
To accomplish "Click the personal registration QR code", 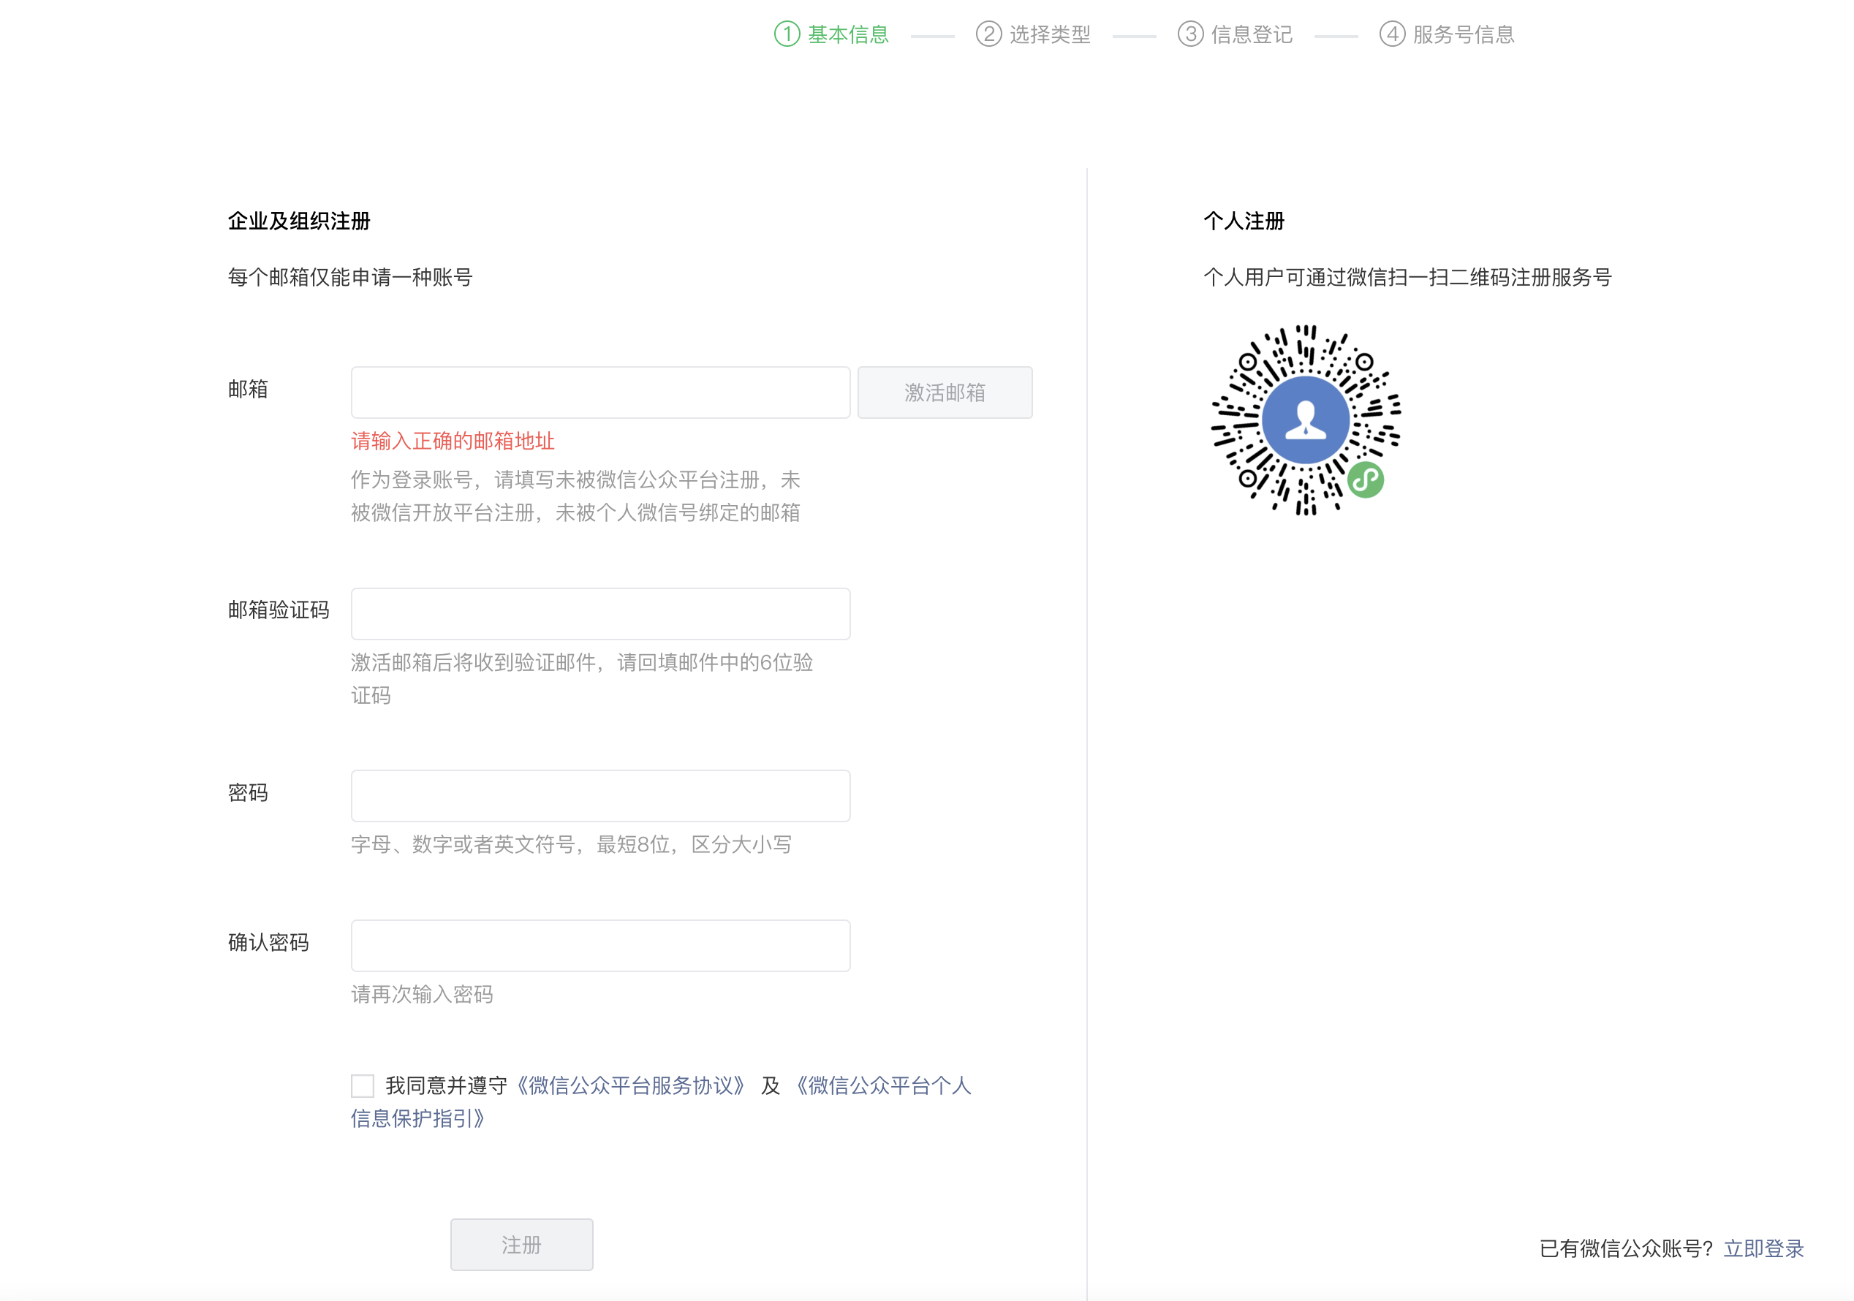I will (1306, 420).
